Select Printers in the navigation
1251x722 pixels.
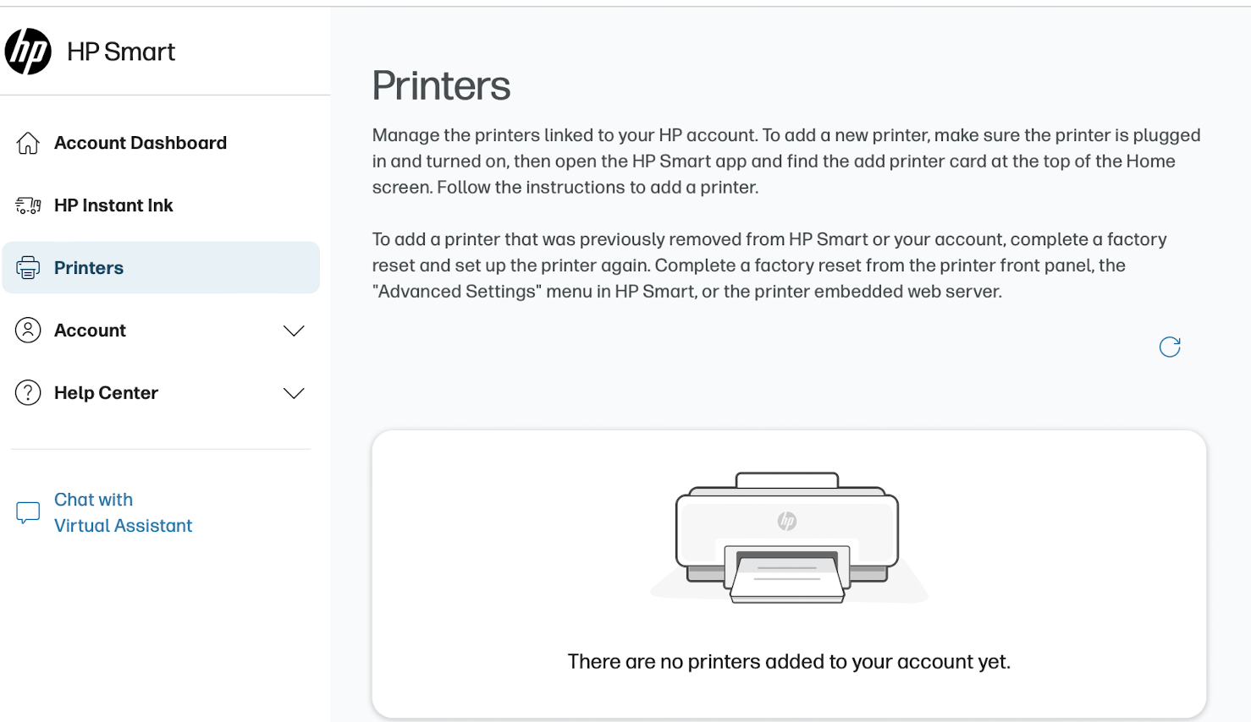click(89, 267)
